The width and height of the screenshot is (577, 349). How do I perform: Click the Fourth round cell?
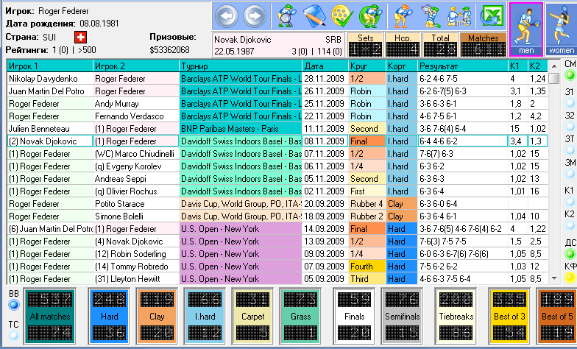pyautogui.click(x=367, y=267)
